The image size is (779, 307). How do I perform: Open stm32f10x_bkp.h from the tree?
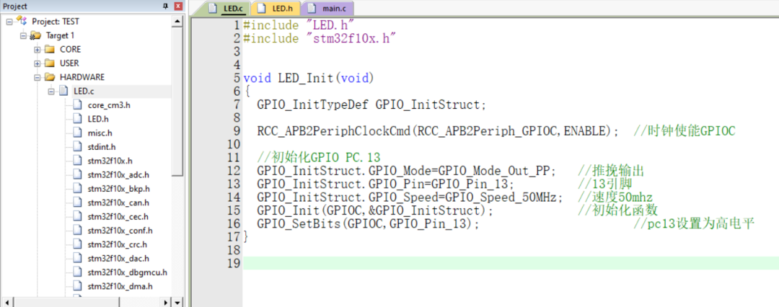point(119,189)
